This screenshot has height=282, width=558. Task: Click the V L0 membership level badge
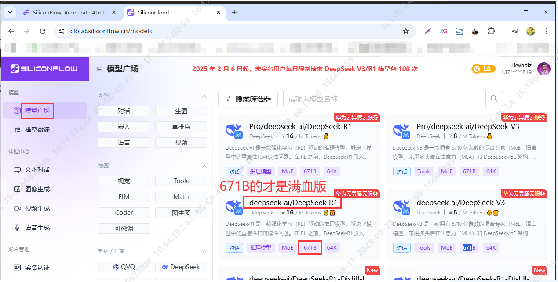pyautogui.click(x=483, y=69)
